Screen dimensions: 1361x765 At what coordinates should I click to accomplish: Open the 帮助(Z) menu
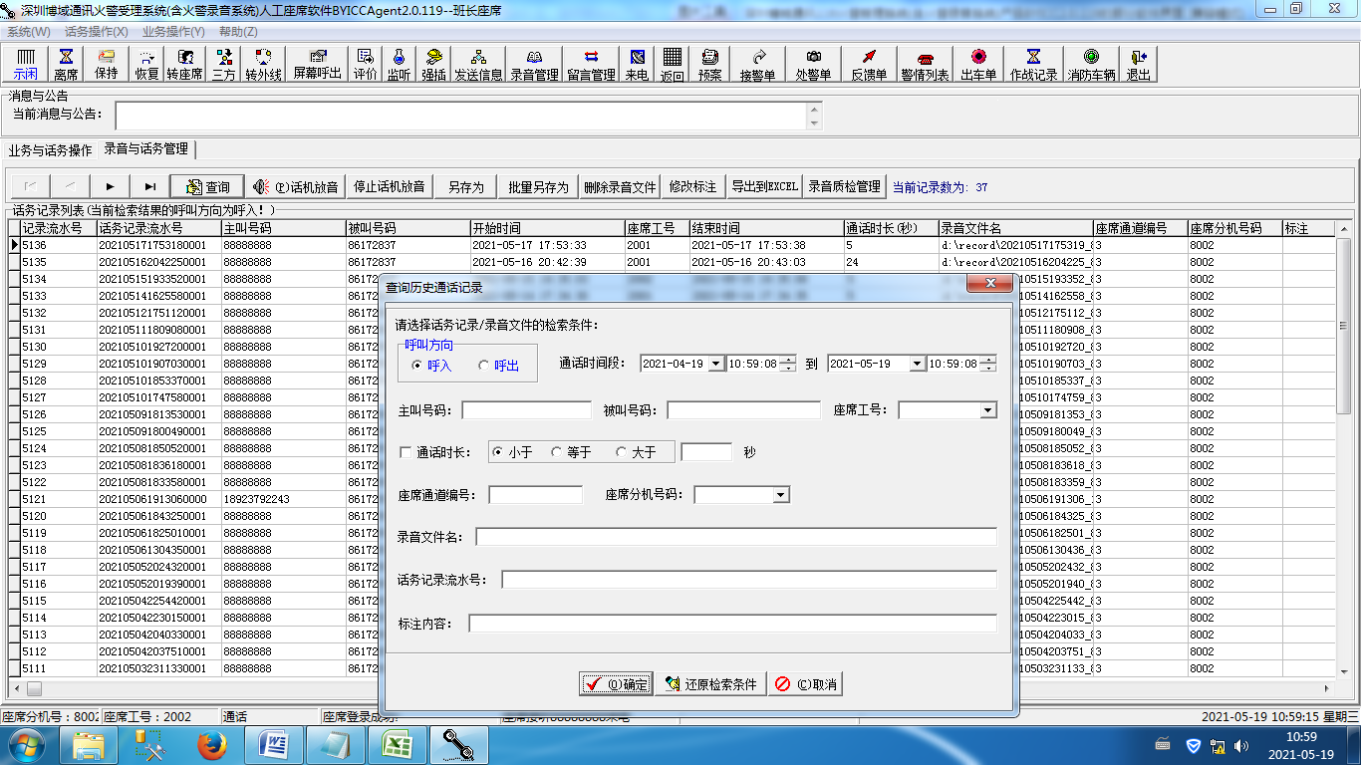pyautogui.click(x=239, y=32)
